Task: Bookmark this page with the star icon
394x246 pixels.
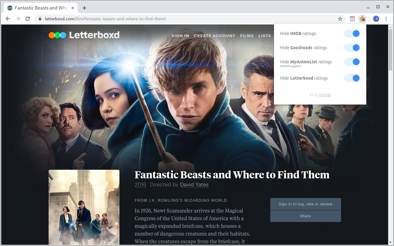Action: point(340,19)
